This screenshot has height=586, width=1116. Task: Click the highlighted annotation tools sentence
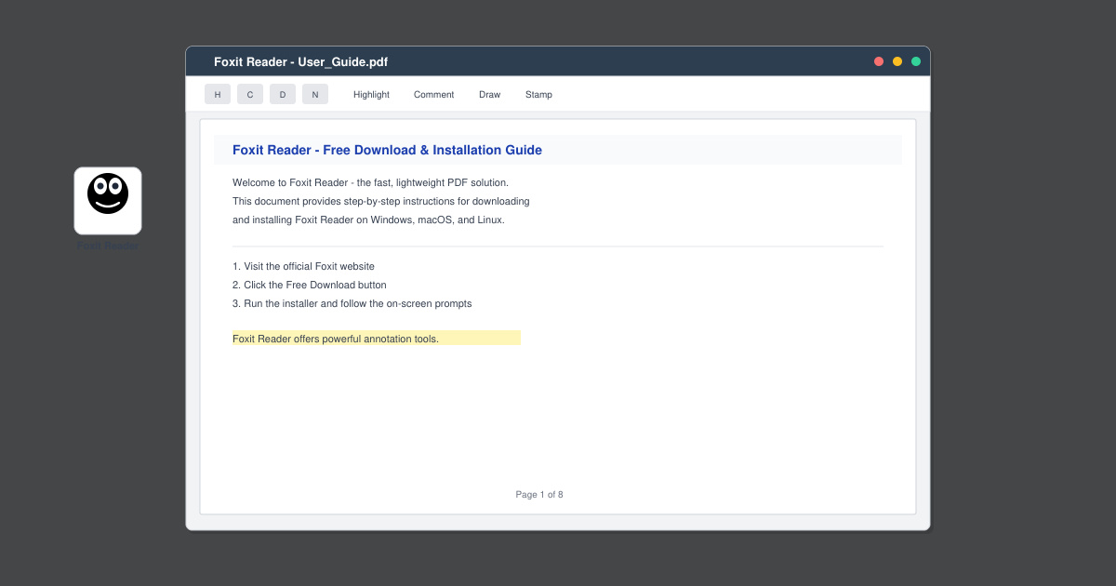click(x=377, y=339)
